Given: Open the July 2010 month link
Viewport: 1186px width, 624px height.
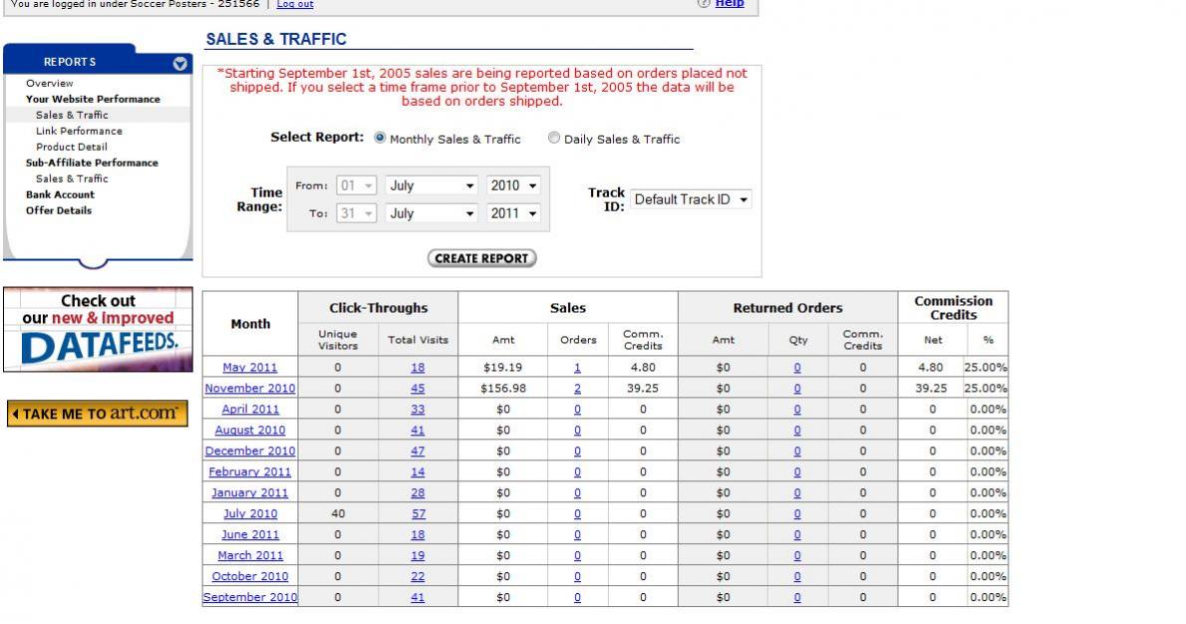Looking at the screenshot, I should [x=249, y=513].
